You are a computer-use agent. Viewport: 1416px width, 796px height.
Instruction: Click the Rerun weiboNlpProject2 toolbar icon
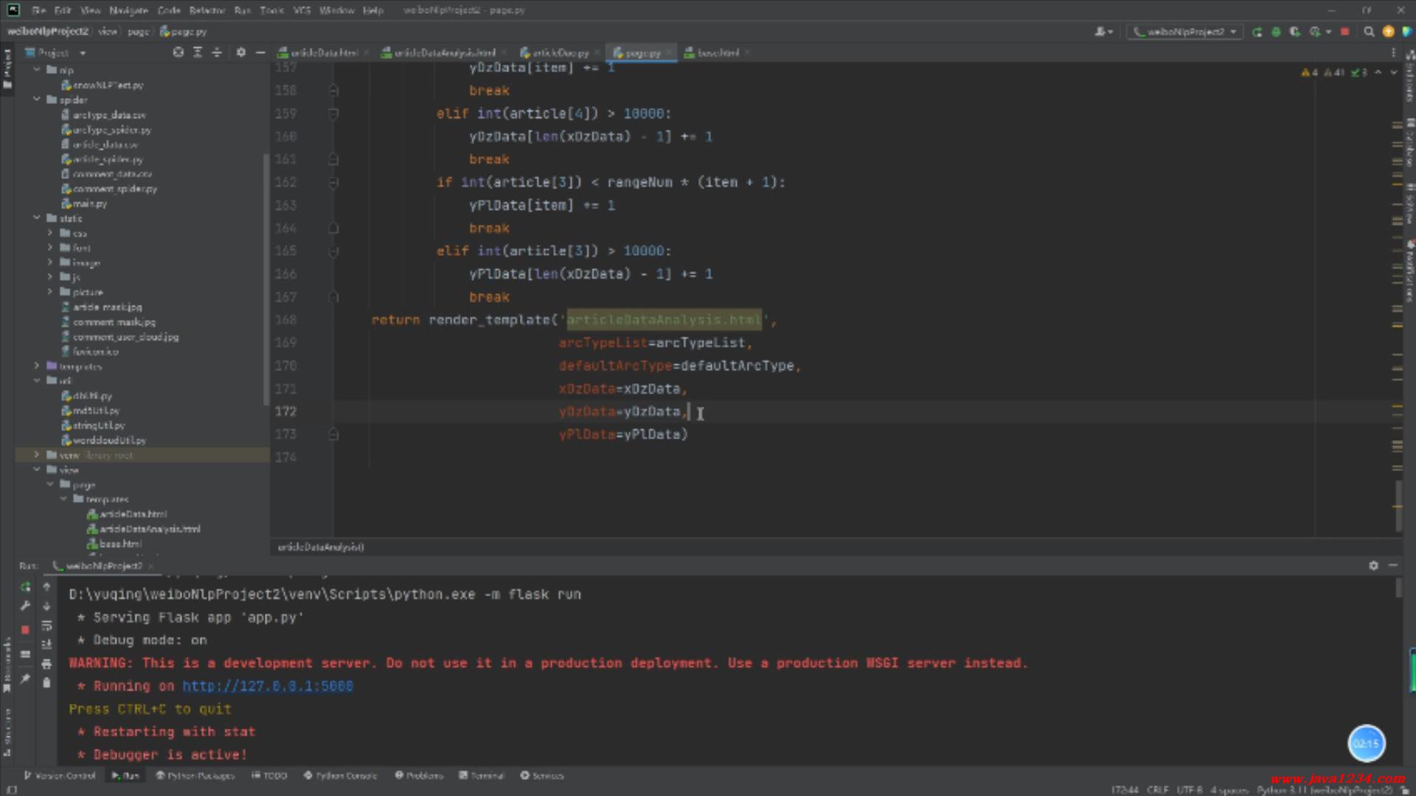pos(1257,32)
